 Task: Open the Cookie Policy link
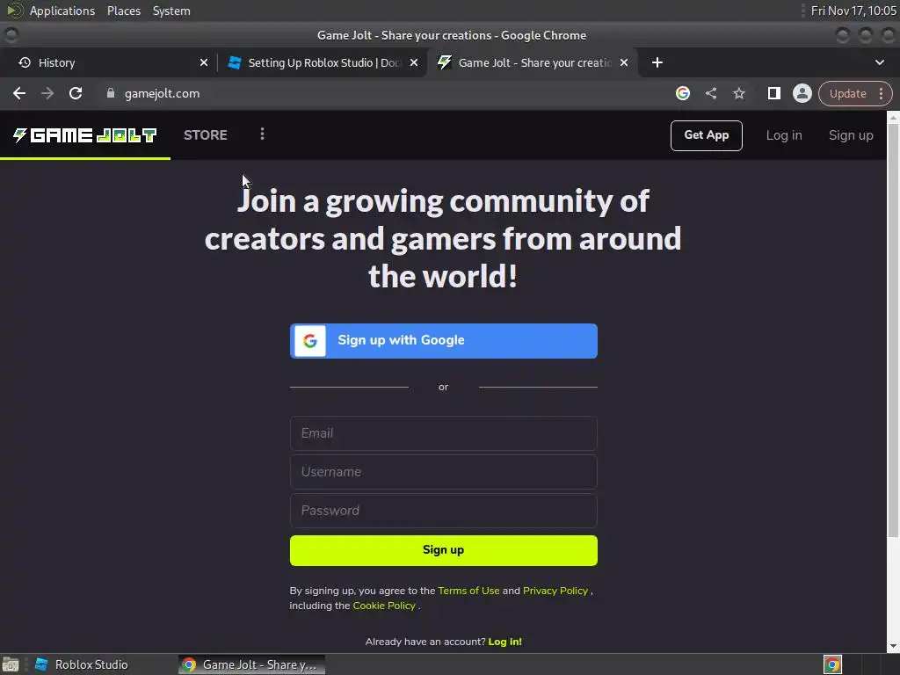tap(383, 606)
